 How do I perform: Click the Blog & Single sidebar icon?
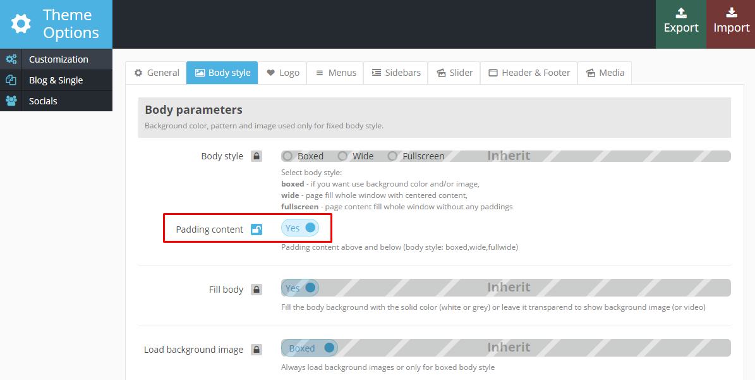pyautogui.click(x=11, y=80)
